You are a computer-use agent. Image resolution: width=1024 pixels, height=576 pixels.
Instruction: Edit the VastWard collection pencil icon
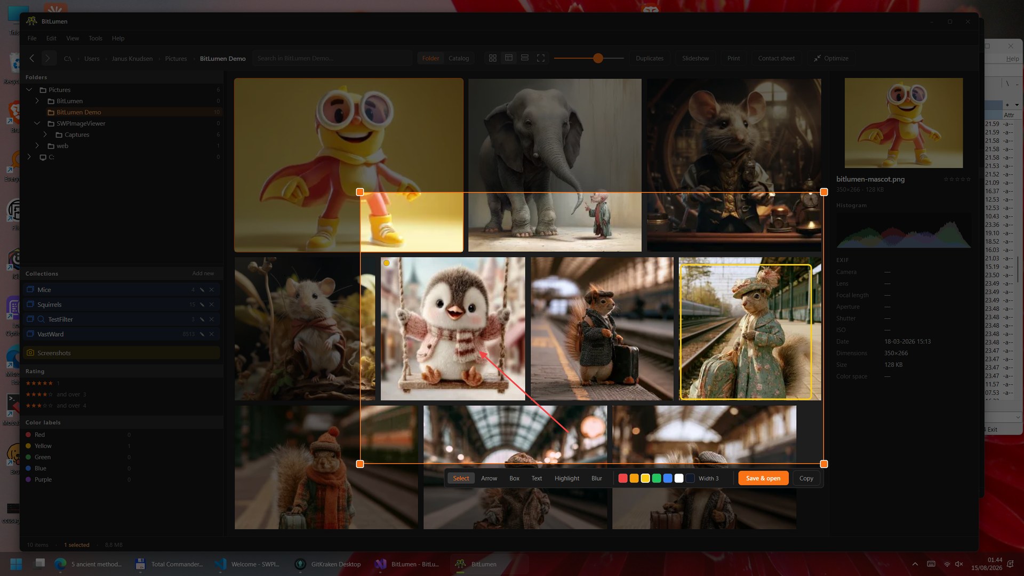point(202,334)
